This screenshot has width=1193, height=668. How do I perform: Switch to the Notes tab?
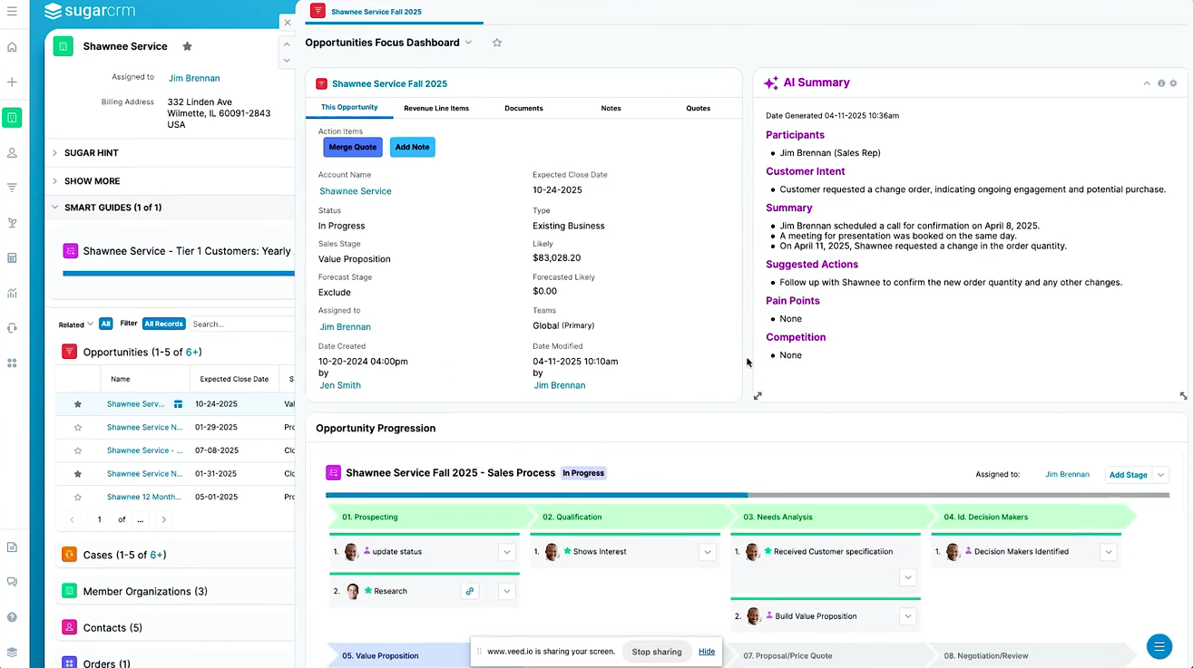(x=611, y=108)
